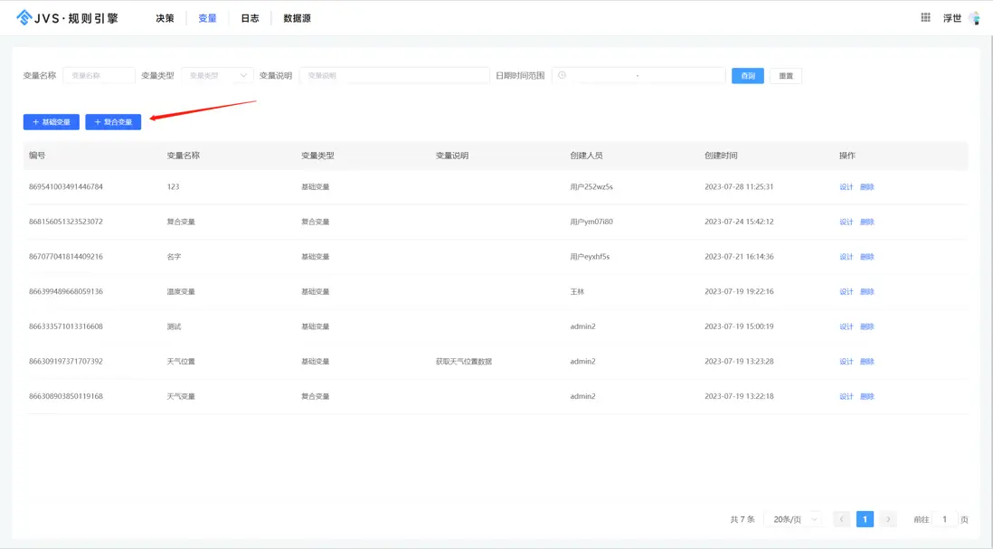Delete the 温度变量 row
This screenshot has width=993, height=549.
[867, 291]
